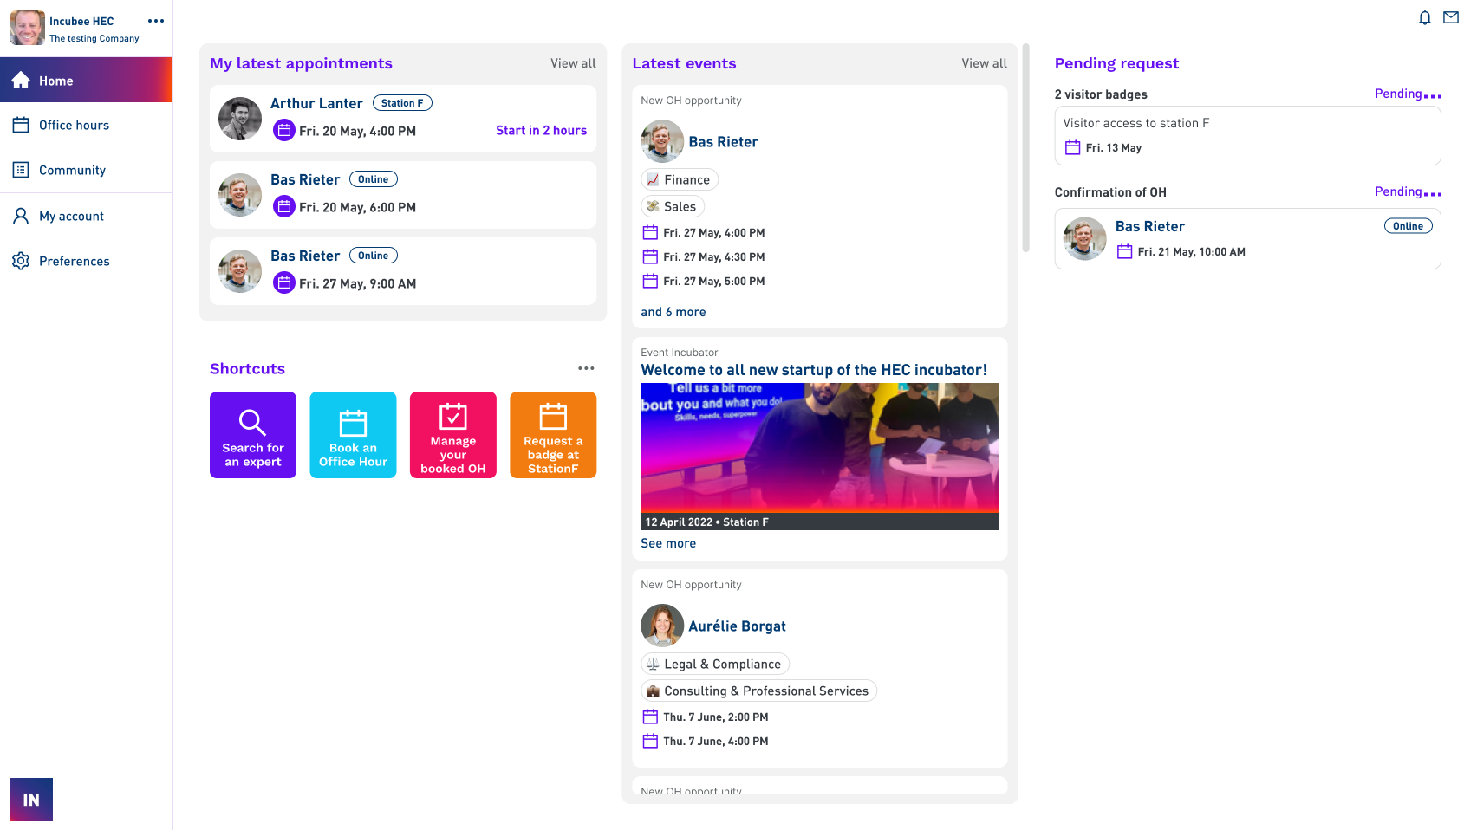Expand 'and 6 more' time slots
Viewport: 1477px width, 830px height.
(673, 311)
